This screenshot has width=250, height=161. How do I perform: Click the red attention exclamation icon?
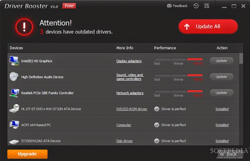24,27
